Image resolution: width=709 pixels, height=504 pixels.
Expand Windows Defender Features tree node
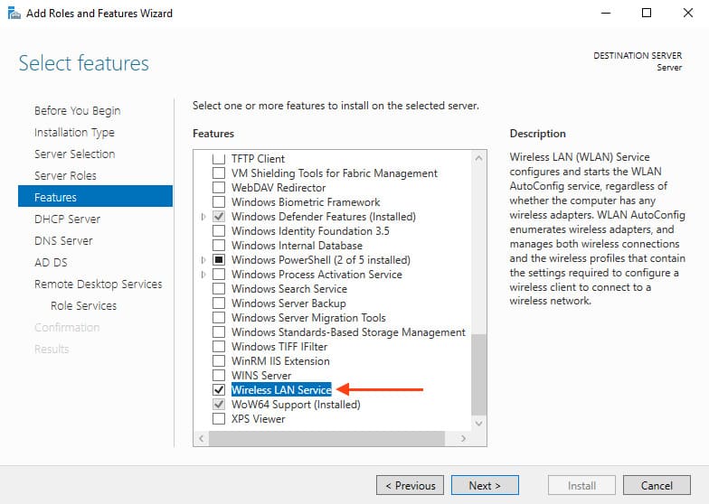click(203, 217)
